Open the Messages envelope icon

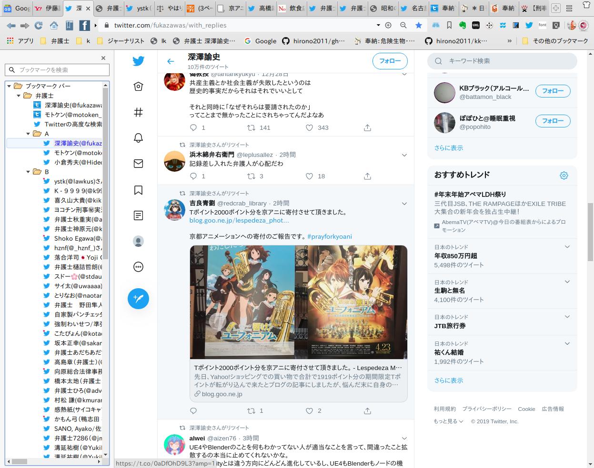point(138,164)
